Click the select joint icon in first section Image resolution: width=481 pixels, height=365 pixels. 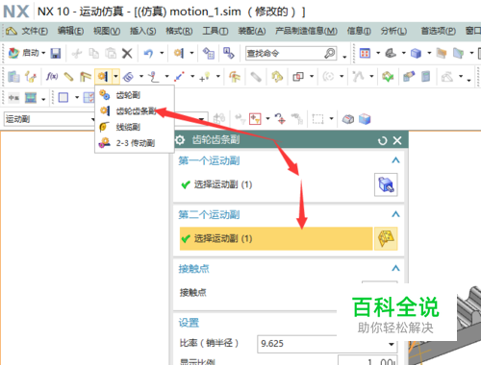(x=386, y=184)
